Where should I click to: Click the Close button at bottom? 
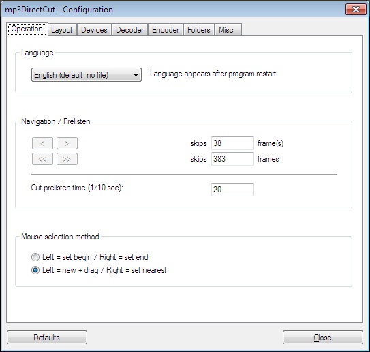point(323,338)
